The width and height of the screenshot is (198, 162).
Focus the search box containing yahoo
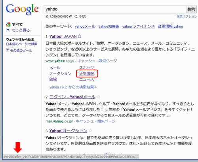pos(115,9)
